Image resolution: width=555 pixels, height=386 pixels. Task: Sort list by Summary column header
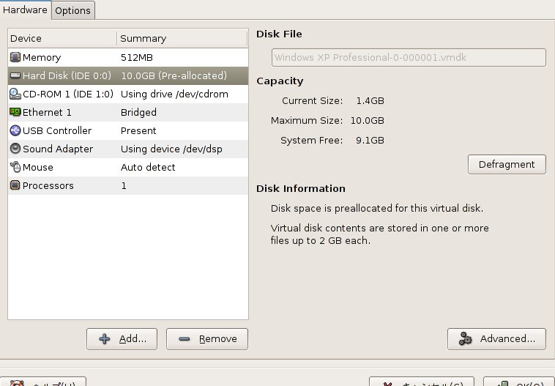pos(182,38)
